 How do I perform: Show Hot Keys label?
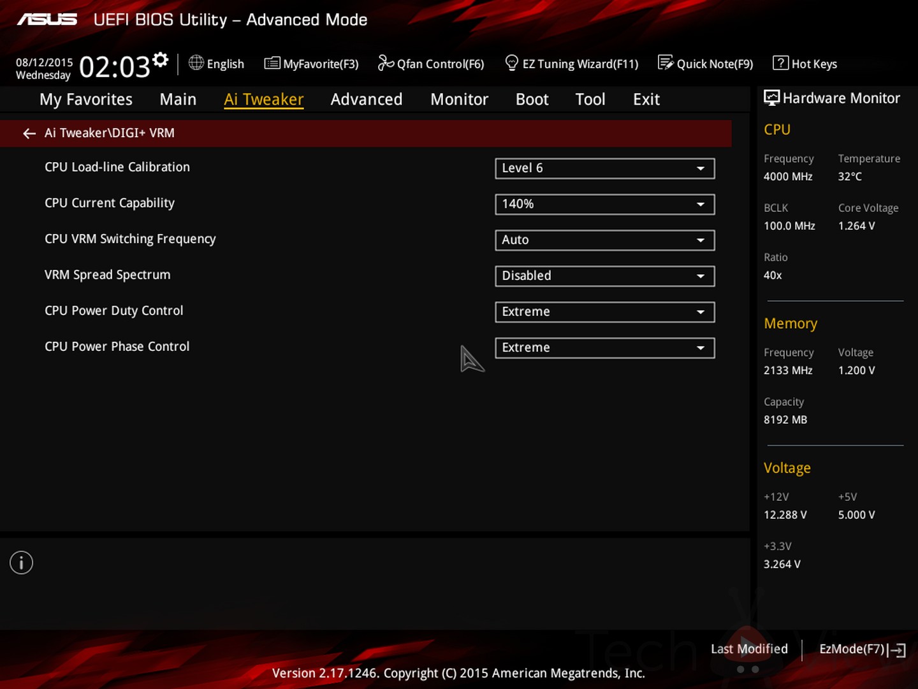point(814,64)
